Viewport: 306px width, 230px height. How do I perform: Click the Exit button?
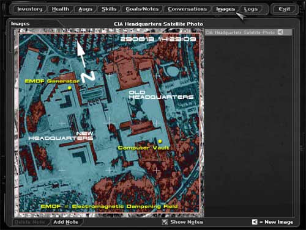point(285,9)
